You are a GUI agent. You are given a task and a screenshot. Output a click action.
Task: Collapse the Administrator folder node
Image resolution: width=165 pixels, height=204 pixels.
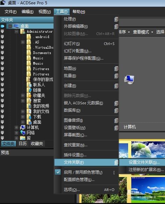coord(16,31)
